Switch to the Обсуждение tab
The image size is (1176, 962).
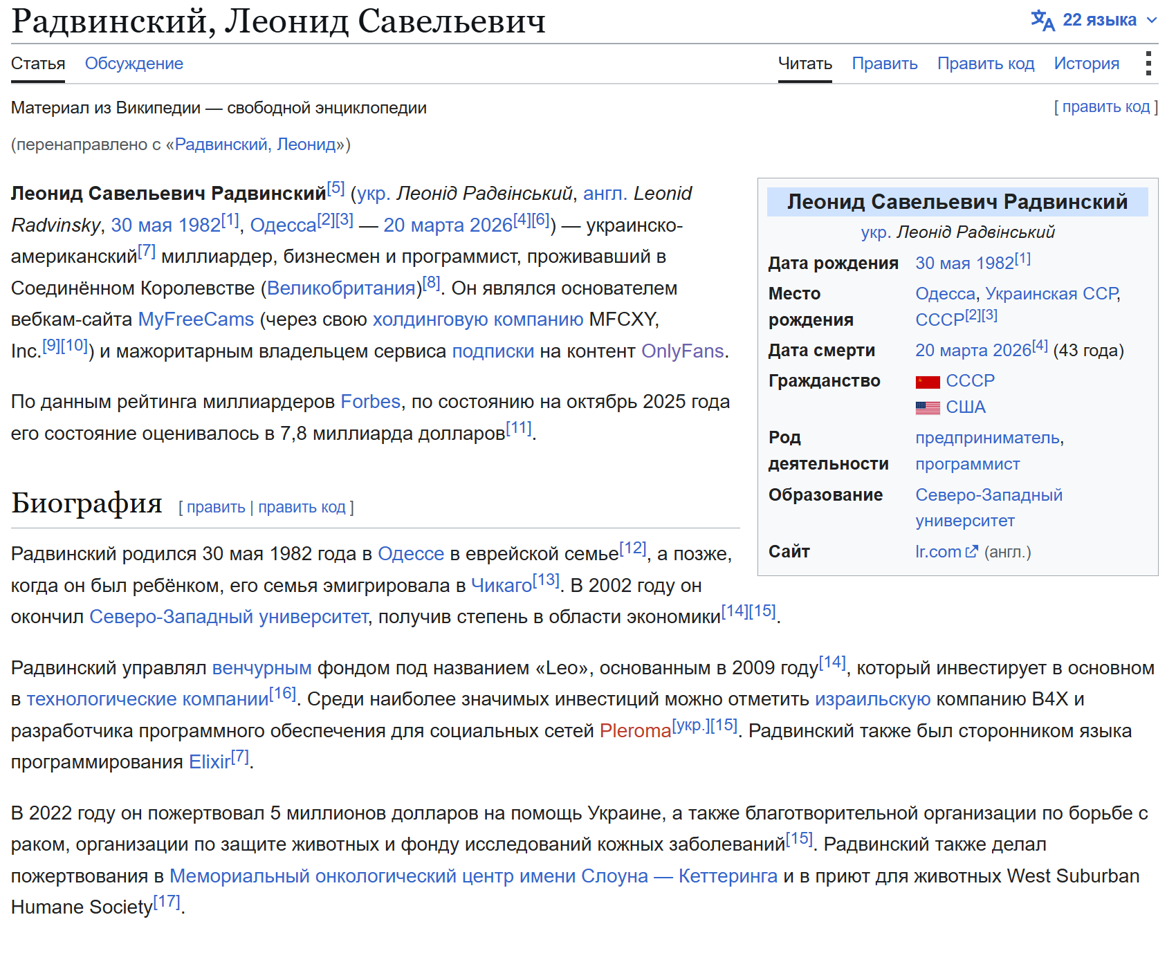click(x=134, y=64)
